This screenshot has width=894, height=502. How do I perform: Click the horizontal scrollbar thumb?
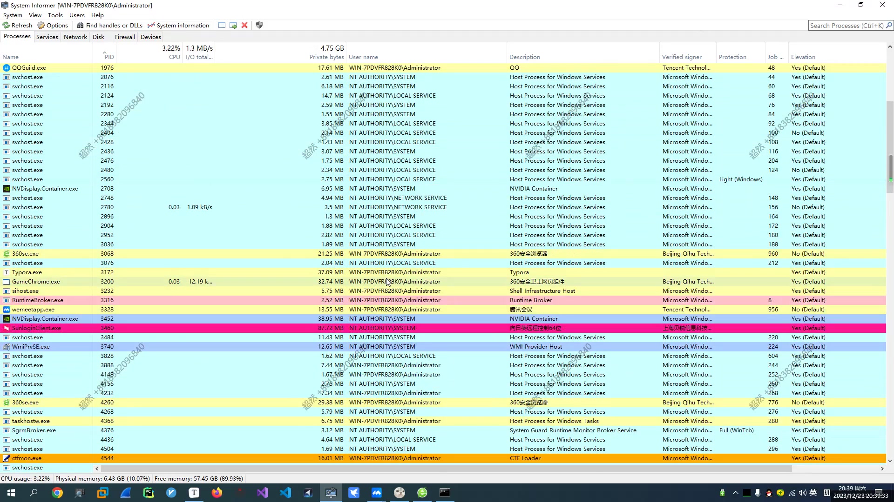[x=446, y=469]
